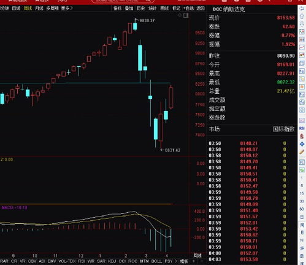Select the BOLL indicator at bottom
Image resolution: width=306 pixels, height=265 pixels.
pos(156,261)
